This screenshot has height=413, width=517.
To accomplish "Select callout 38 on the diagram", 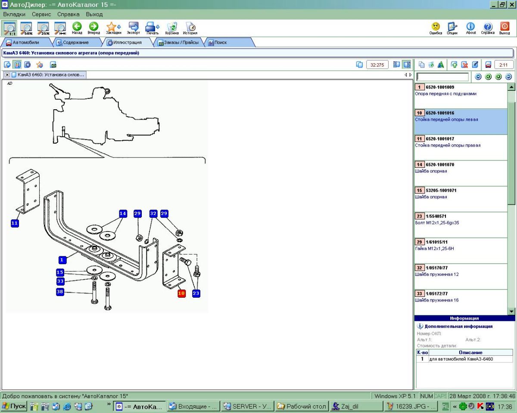I will pyautogui.click(x=60, y=292).
